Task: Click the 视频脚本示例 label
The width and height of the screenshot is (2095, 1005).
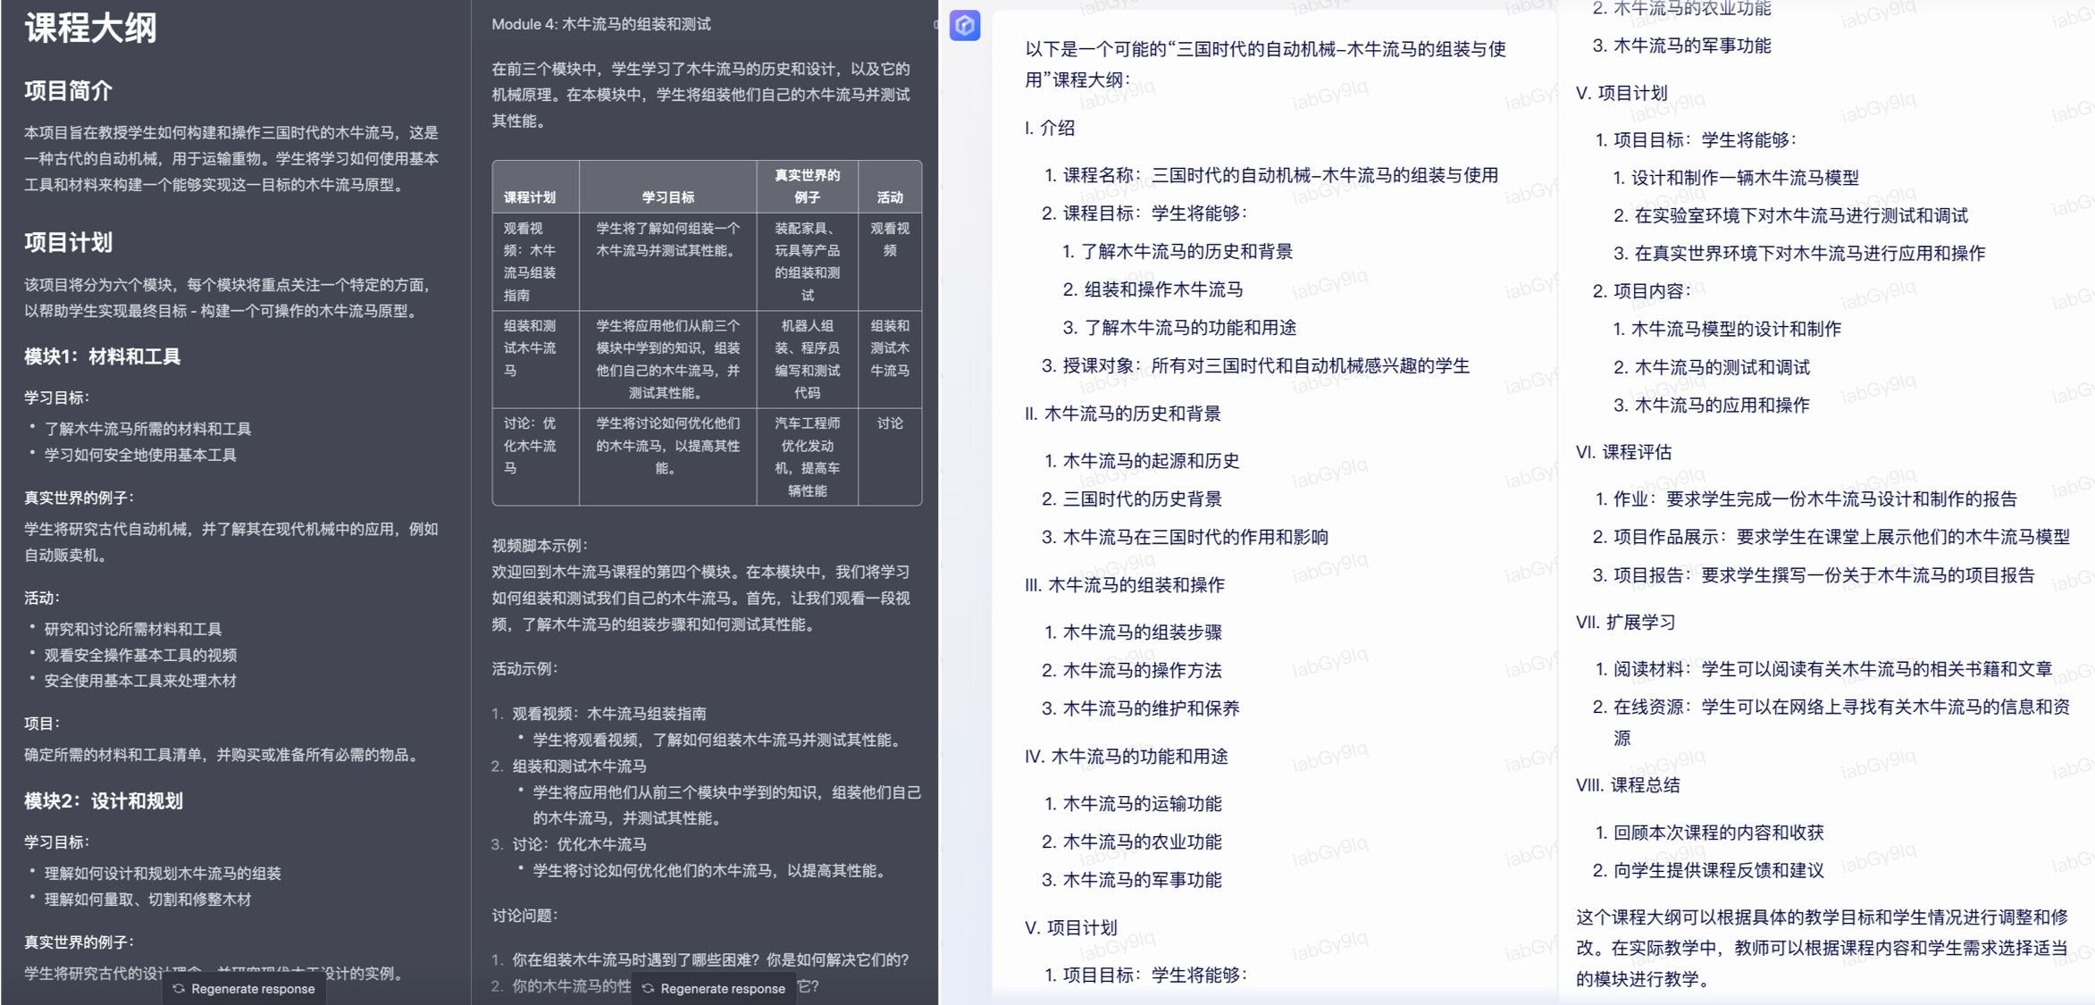Action: [x=540, y=545]
